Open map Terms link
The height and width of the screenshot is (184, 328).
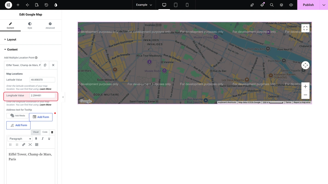coord(288,102)
